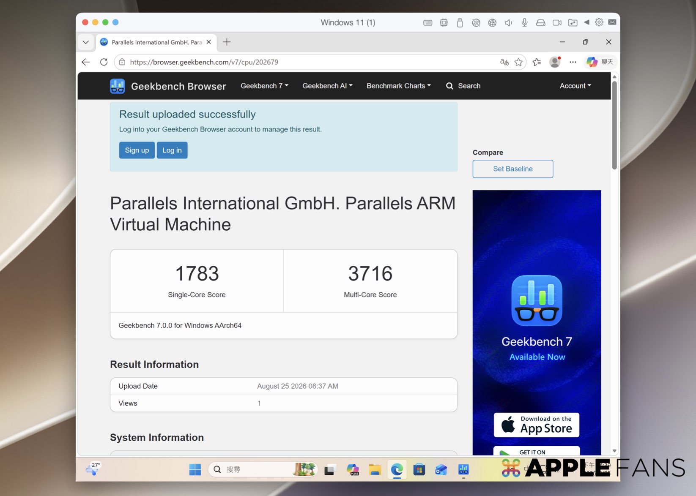
Task: Open the Edge tab actions menu chevron
Action: pyautogui.click(x=86, y=42)
